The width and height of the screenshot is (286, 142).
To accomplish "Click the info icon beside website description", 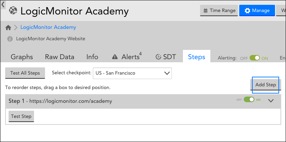I will click(x=10, y=39).
